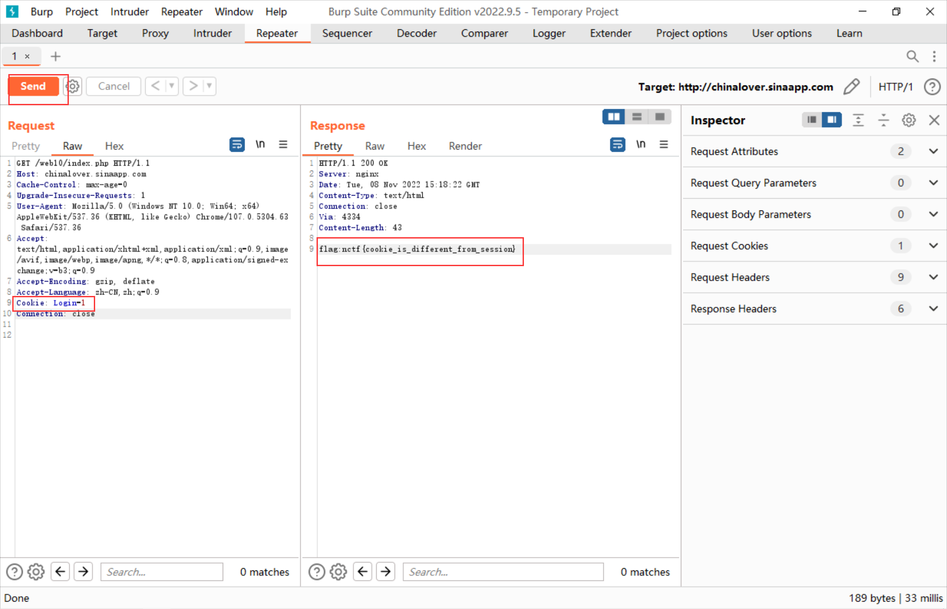The image size is (947, 609).
Task: Switch to top-bottom split layout view
Action: click(x=637, y=117)
